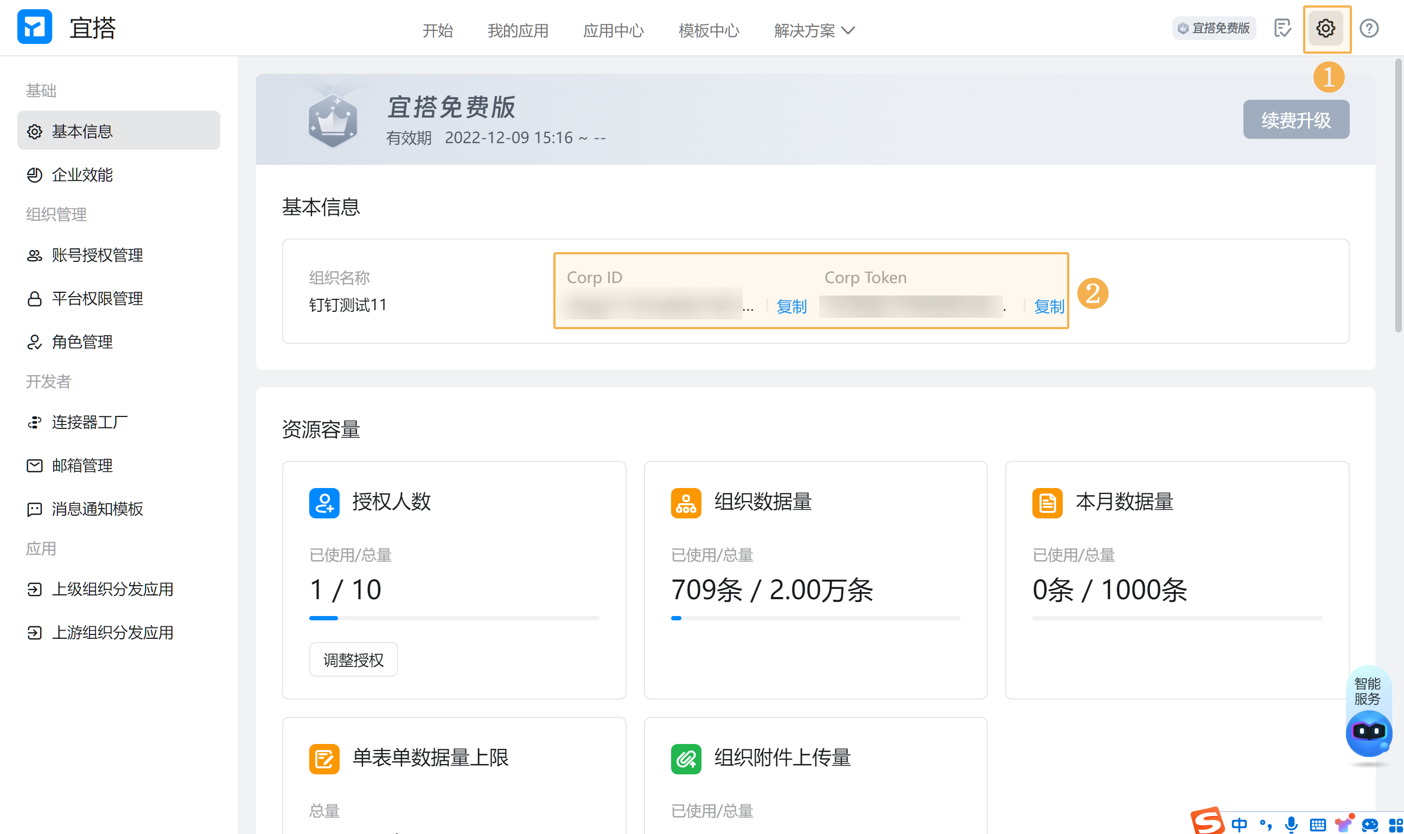The image size is (1404, 834).
Task: Click the green 组织附件上传量 attachment icon
Action: point(685,759)
